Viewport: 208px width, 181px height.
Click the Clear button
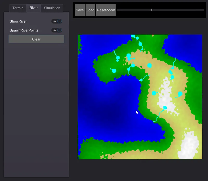(36, 39)
